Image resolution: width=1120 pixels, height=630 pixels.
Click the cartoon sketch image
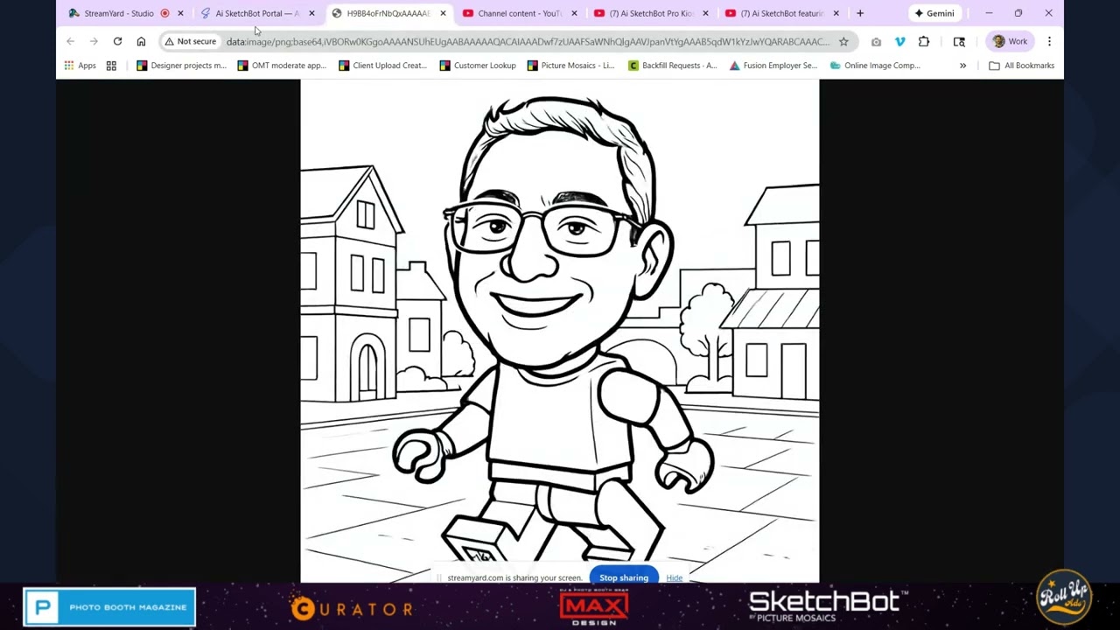coord(560,331)
